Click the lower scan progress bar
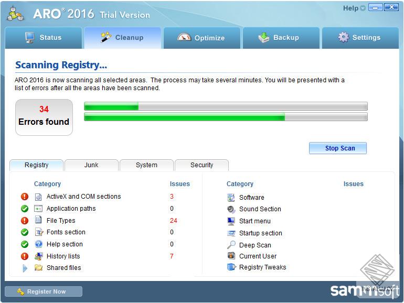The image size is (404, 303). click(x=226, y=117)
